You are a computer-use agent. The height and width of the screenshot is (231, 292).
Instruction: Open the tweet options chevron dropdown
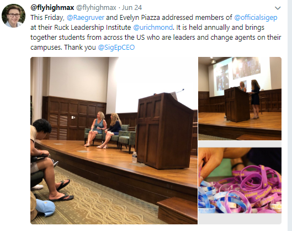point(278,8)
